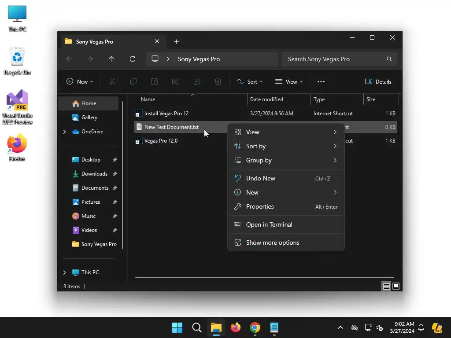Go up one folder level arrow
451x338 pixels.
click(x=111, y=59)
